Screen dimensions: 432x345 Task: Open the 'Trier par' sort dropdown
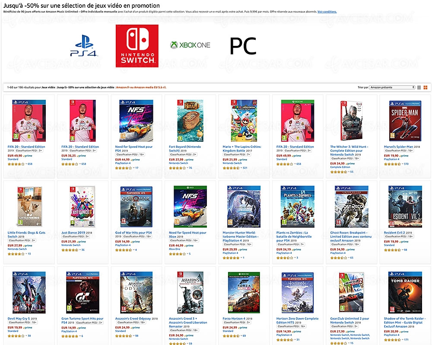(x=392, y=87)
